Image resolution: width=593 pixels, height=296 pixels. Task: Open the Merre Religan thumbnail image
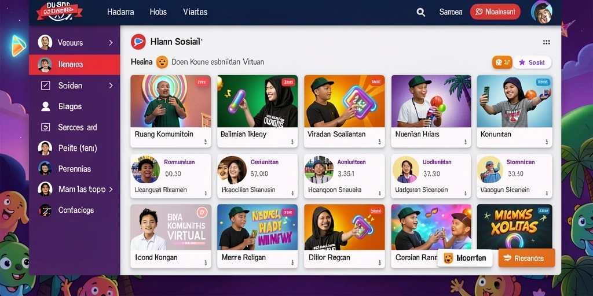pyautogui.click(x=258, y=227)
